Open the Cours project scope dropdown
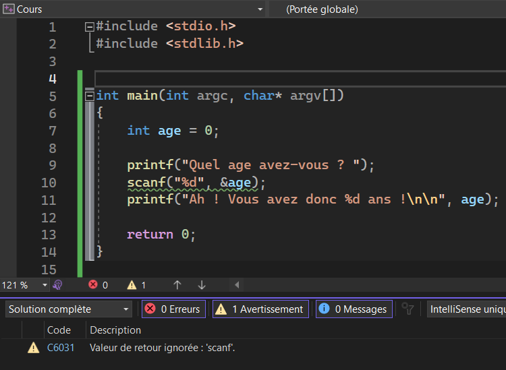Image resolution: width=506 pixels, height=370 pixels. [260, 9]
